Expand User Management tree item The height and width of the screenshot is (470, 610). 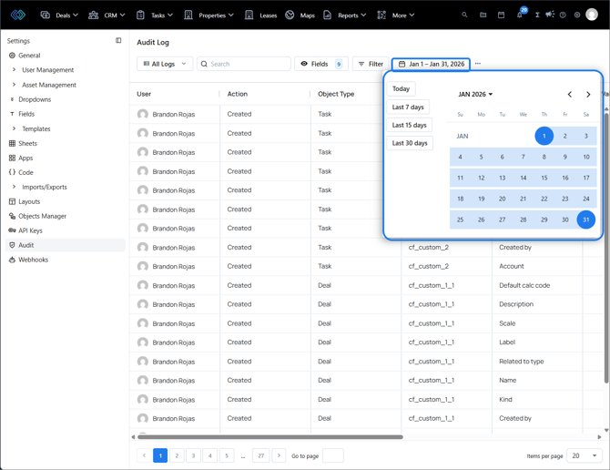[x=14, y=69]
